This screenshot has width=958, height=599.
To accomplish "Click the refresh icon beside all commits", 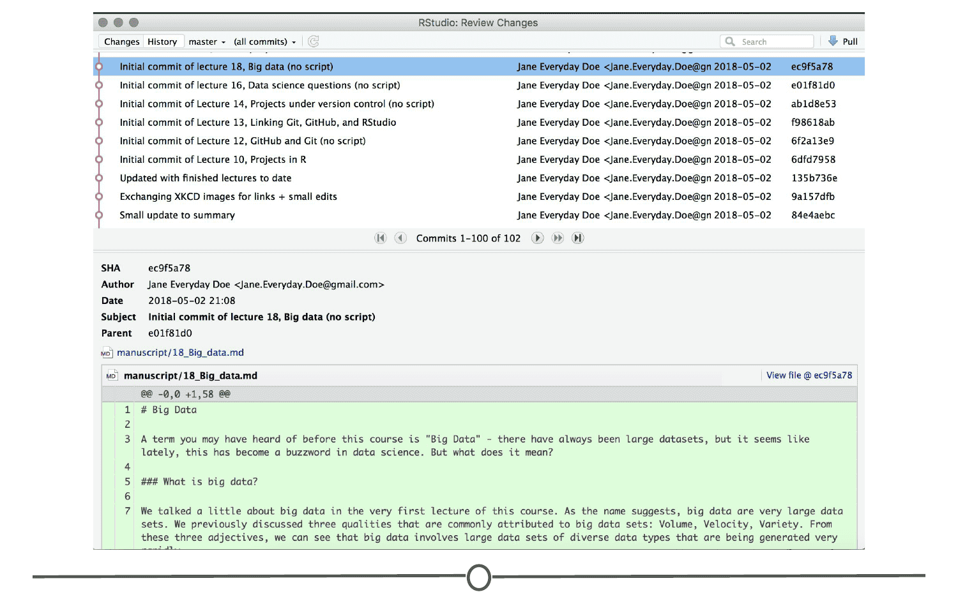I will 314,42.
